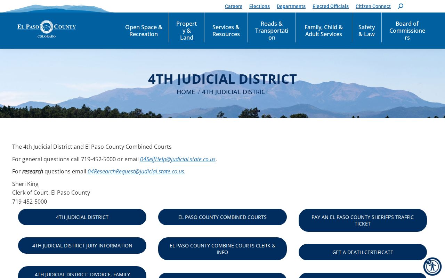Pay an El Paso County Sheriff's traffic ticket
Screen dimensions: 445x278
click(x=363, y=220)
